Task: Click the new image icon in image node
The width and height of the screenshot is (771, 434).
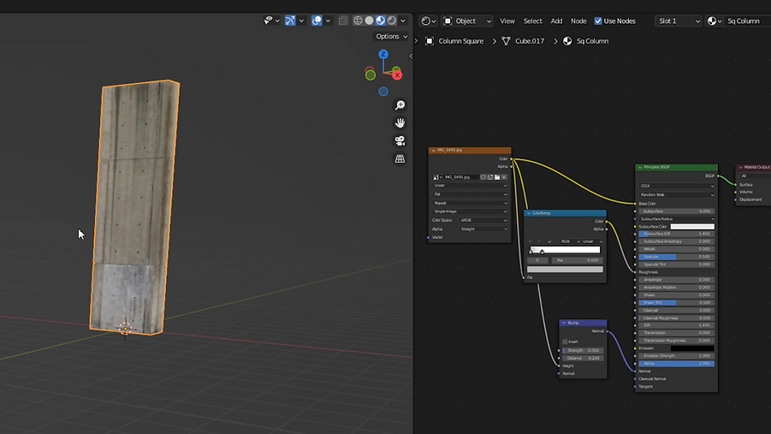Action: pyautogui.click(x=489, y=177)
